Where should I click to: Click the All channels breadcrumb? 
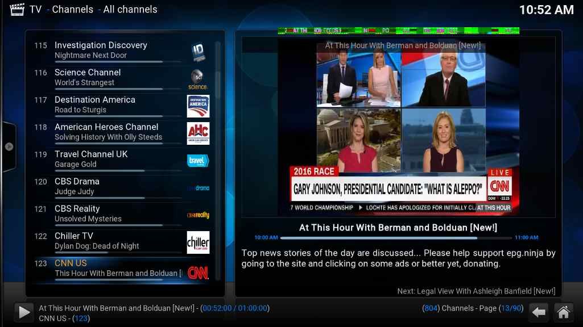point(130,9)
